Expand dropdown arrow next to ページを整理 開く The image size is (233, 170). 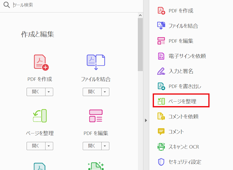tap(49, 146)
